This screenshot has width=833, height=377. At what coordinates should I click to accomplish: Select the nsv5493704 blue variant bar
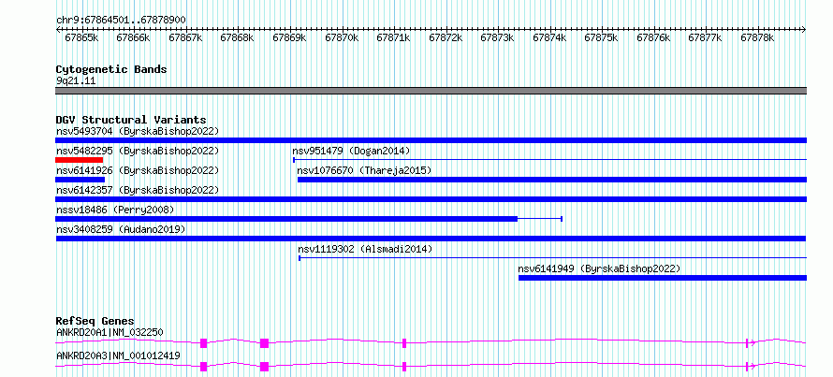[431, 140]
